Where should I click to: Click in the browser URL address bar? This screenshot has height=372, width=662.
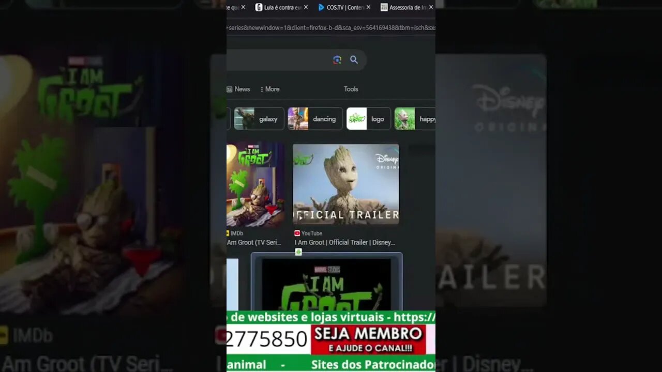(331, 27)
